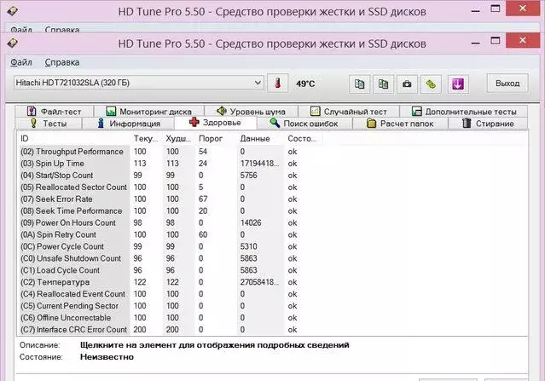Click the thermometer temperature icon
Viewport: 545px width, 381px height.
tap(277, 84)
